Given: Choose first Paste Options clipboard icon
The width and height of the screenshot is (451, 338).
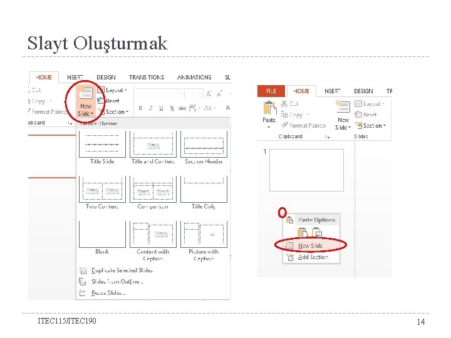Looking at the screenshot, I should pyautogui.click(x=303, y=232).
